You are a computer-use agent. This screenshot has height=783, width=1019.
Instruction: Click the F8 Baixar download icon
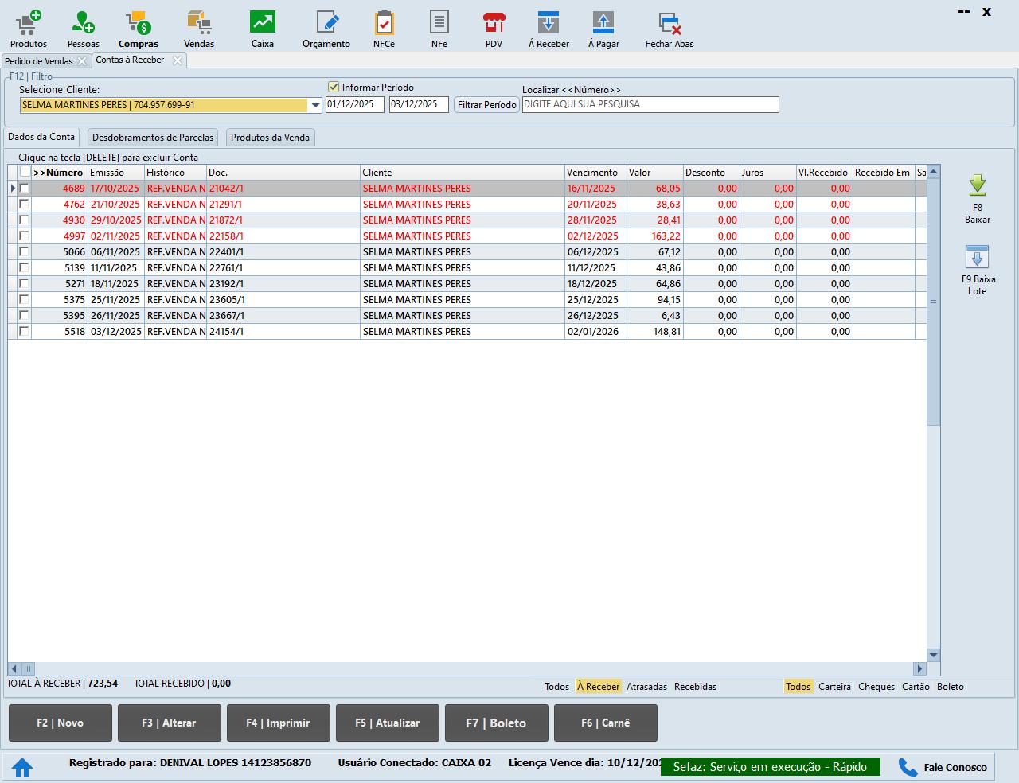pos(977,186)
